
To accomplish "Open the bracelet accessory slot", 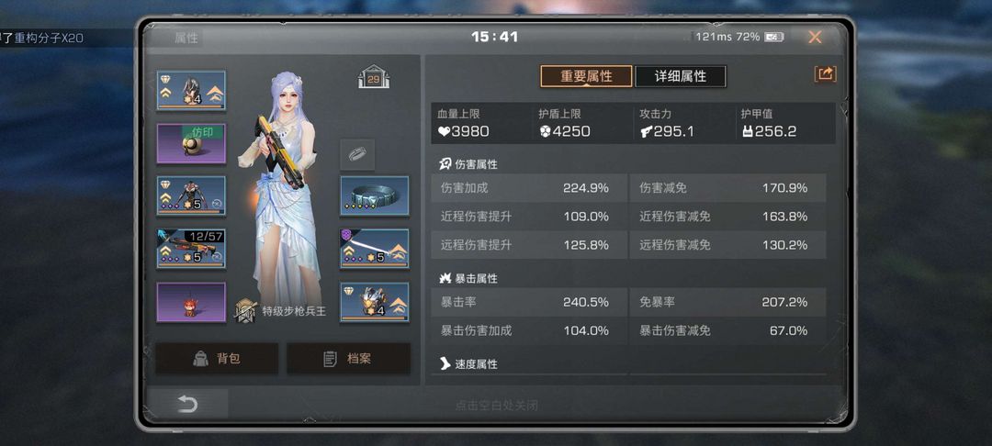I will [x=375, y=195].
